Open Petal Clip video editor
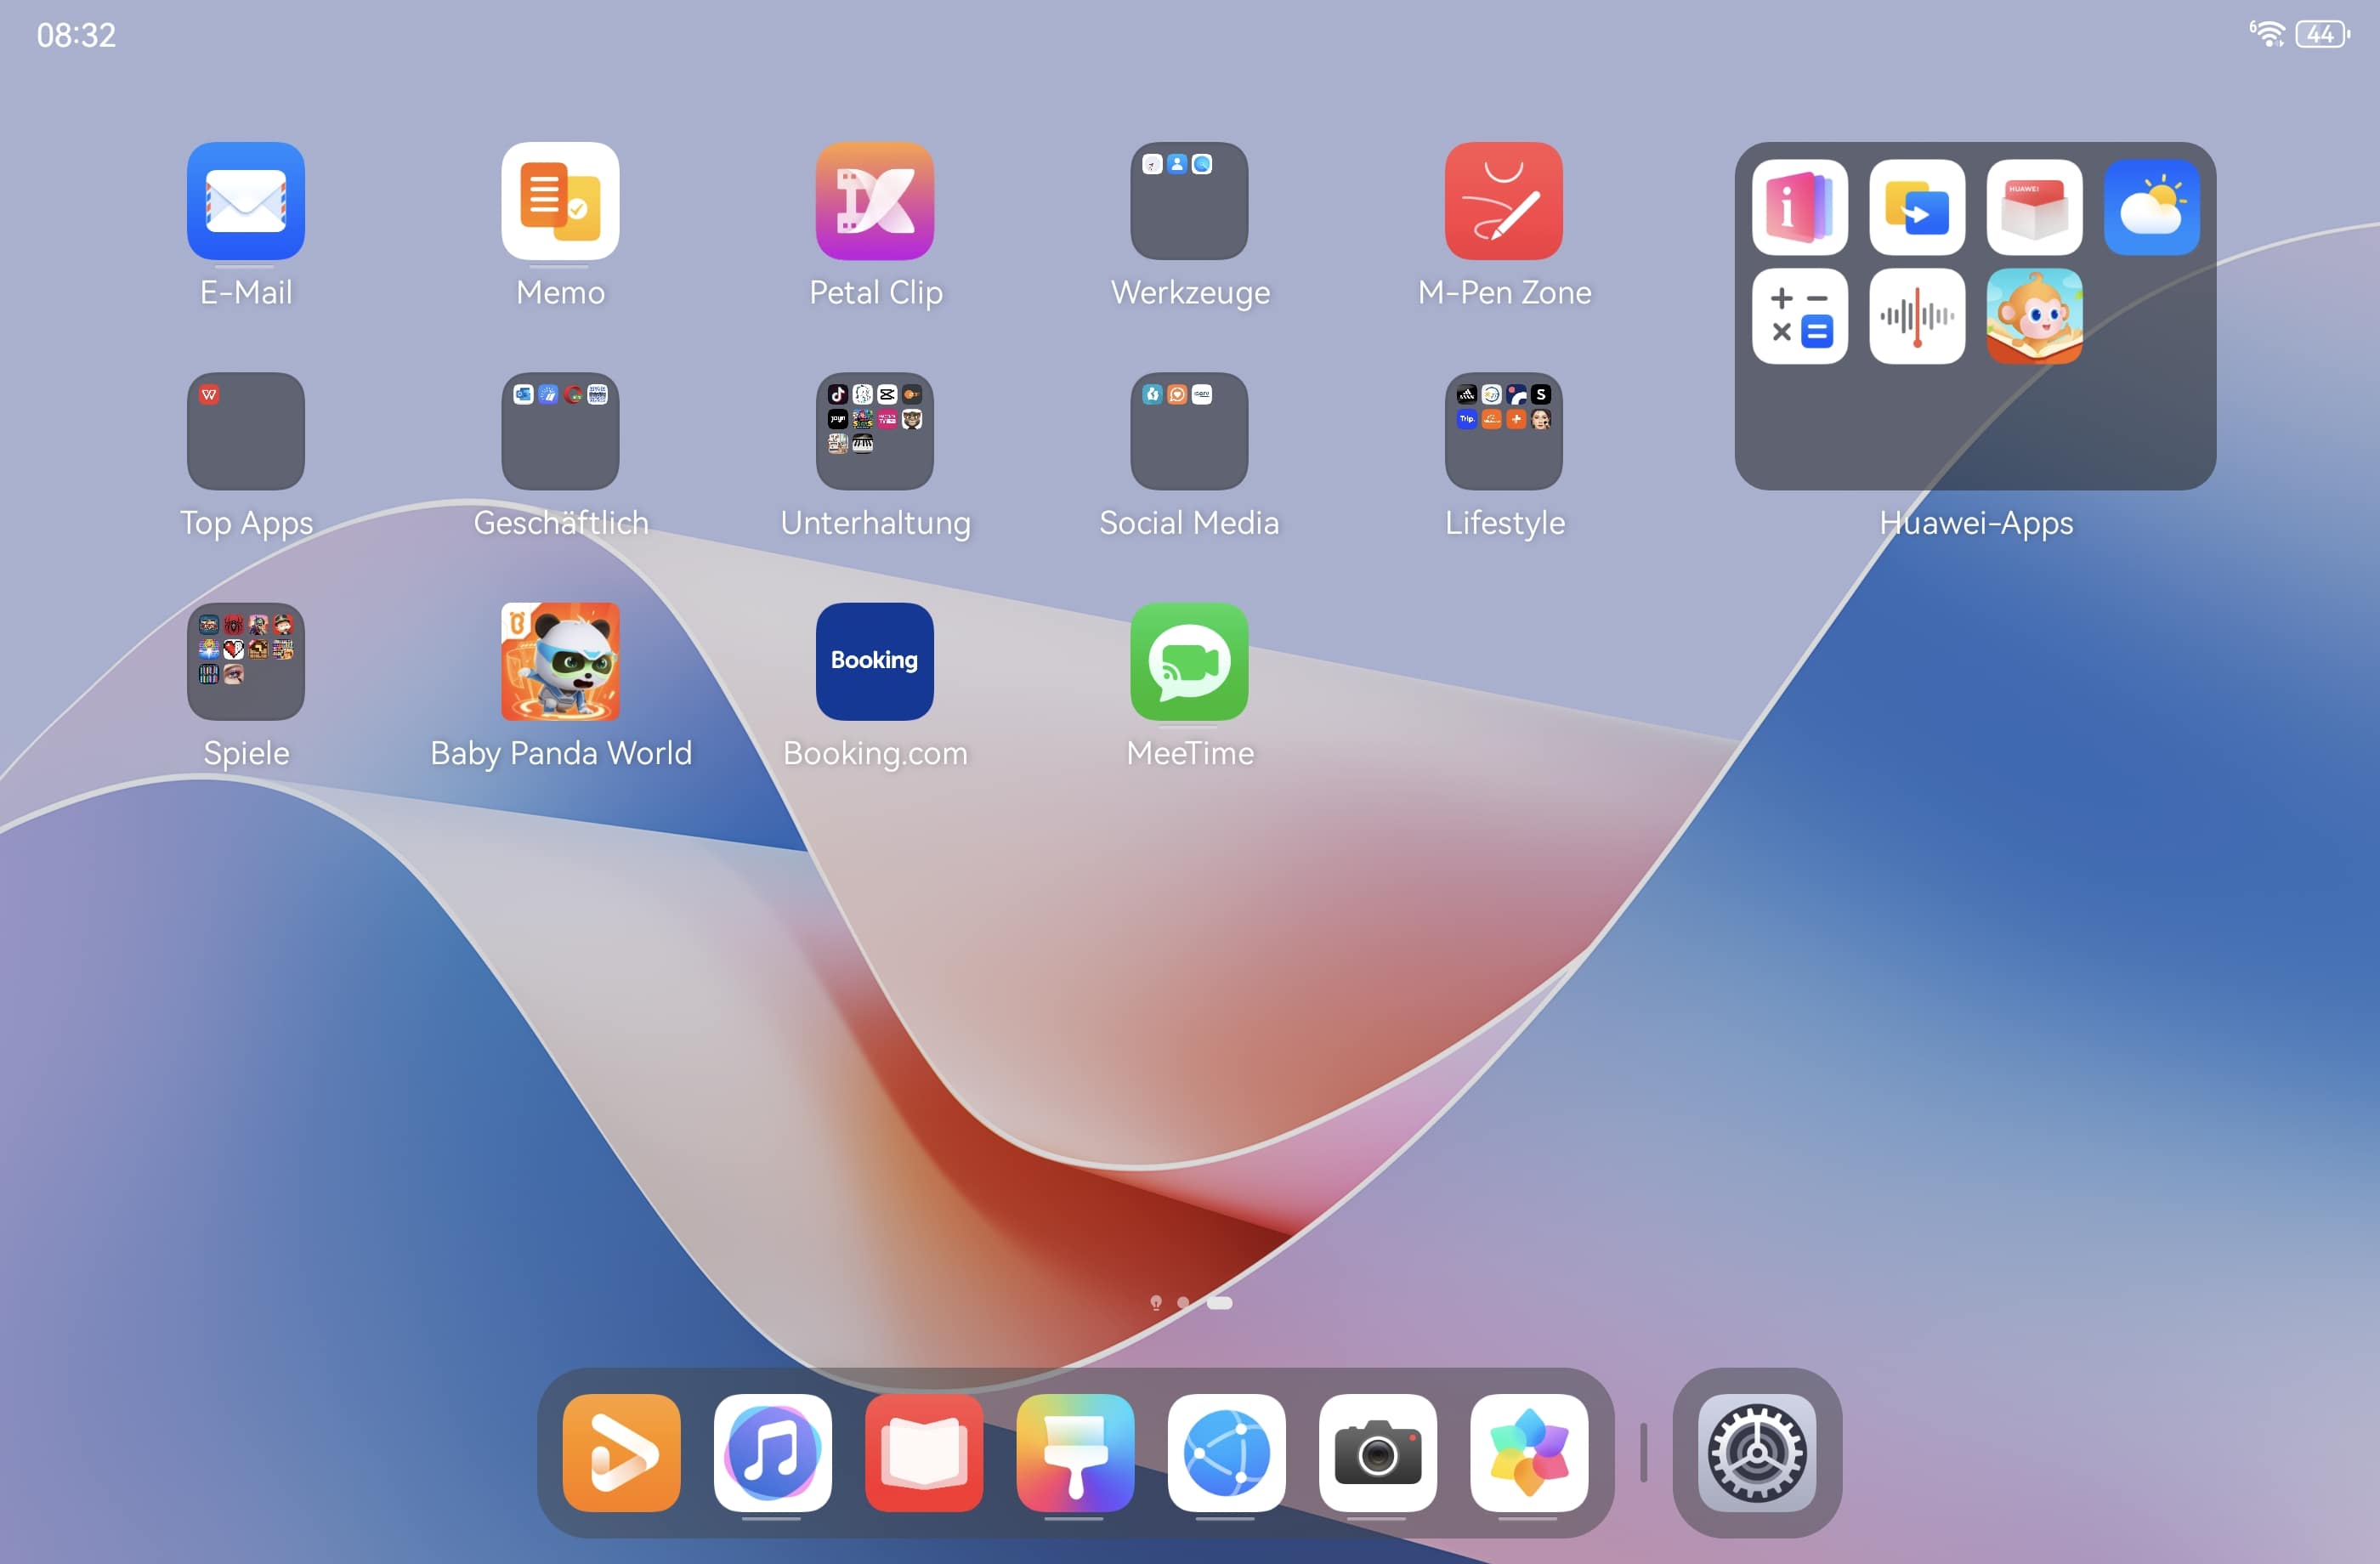This screenshot has width=2380, height=1564. (x=874, y=201)
